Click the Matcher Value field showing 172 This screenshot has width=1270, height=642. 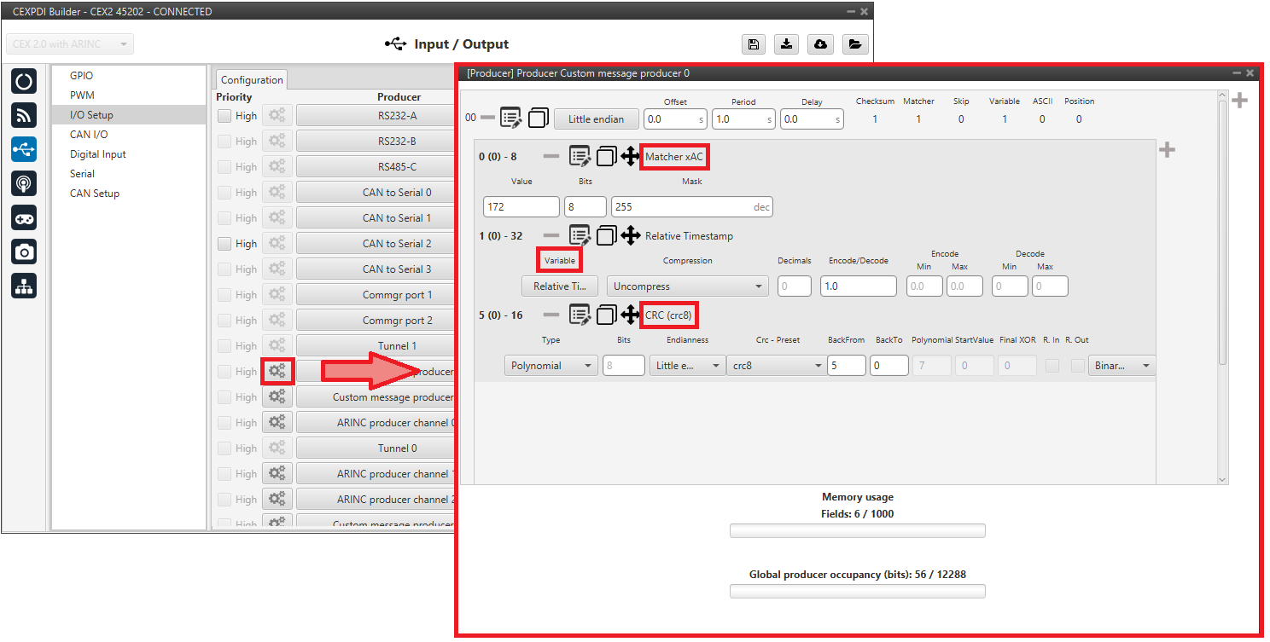tap(521, 207)
